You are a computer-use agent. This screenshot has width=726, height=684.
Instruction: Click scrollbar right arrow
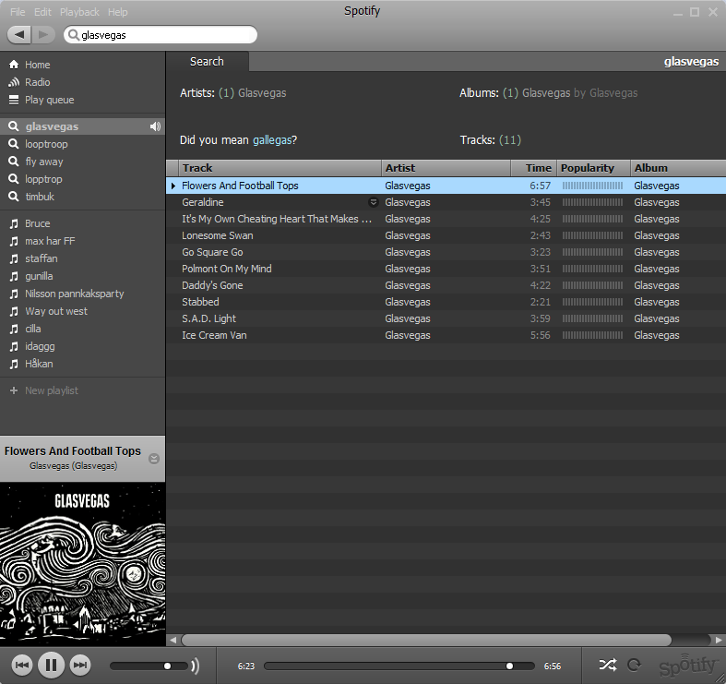pyautogui.click(x=718, y=640)
